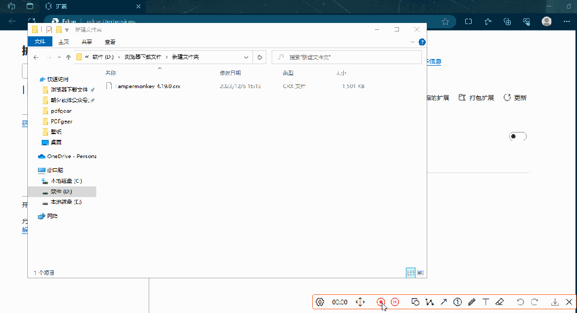Undo last annotation in recorder toolbar
Viewport: 577px width, 313px height.
tap(520, 302)
